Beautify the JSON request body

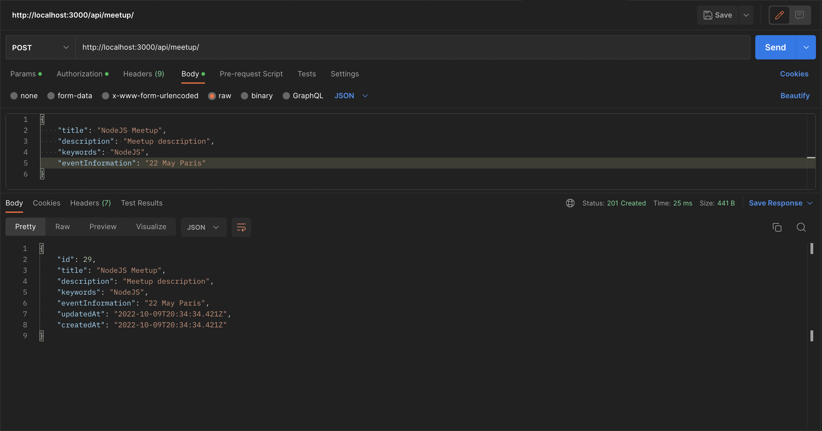[x=795, y=96]
